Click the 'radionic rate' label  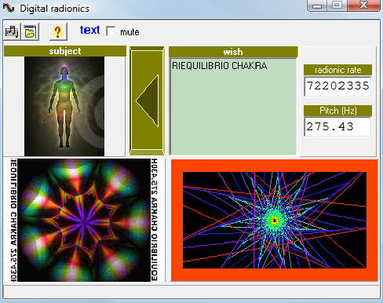coord(337,70)
